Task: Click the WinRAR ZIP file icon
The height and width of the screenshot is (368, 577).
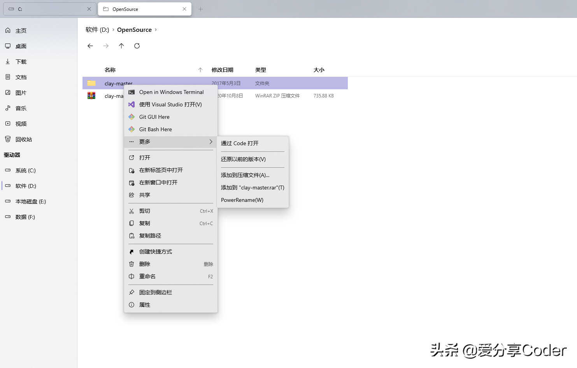Action: click(91, 95)
